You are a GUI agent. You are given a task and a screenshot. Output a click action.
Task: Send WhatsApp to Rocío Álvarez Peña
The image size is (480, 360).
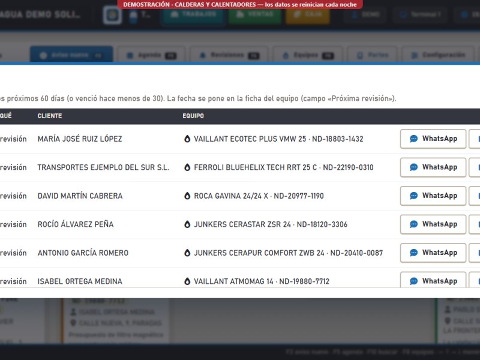433,224
